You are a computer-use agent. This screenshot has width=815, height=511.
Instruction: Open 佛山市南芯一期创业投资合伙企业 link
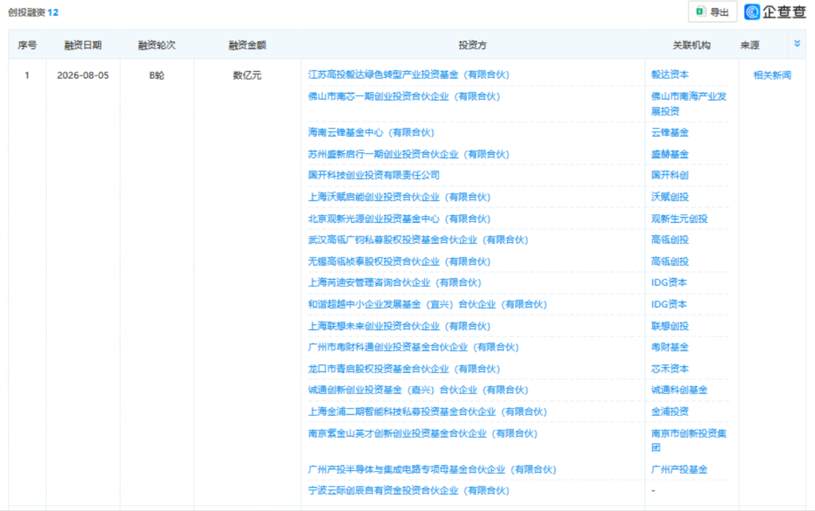tap(404, 96)
